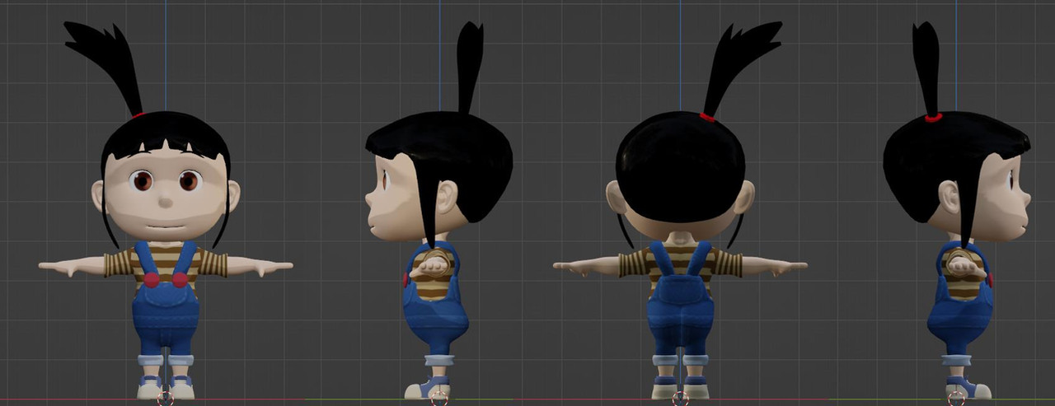Screen dimensions: 1055x406
Task: Click the 3D cursor beneath the left-facing profile character
Action: pos(439,399)
